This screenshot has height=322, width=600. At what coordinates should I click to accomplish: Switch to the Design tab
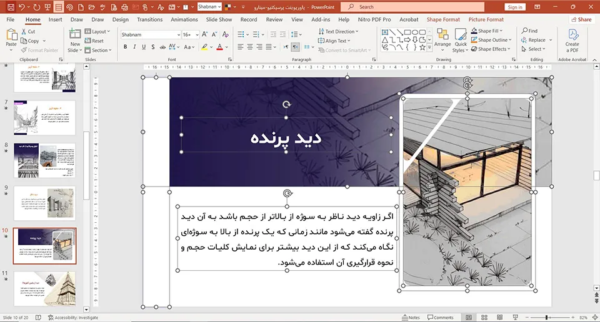click(x=120, y=19)
